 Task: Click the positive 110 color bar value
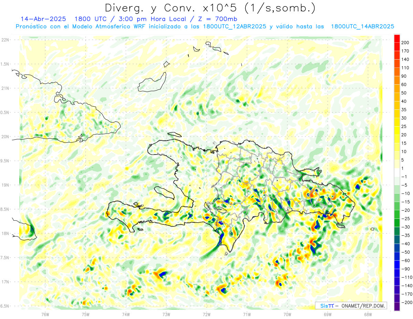405,68
